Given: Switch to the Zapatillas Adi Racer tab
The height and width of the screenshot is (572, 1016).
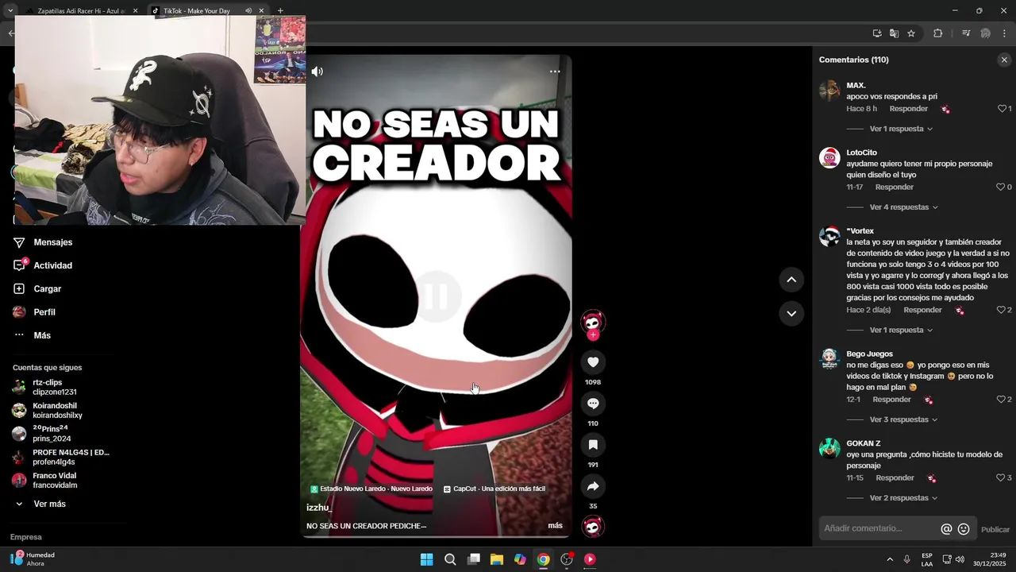Looking at the screenshot, I should 82,11.
